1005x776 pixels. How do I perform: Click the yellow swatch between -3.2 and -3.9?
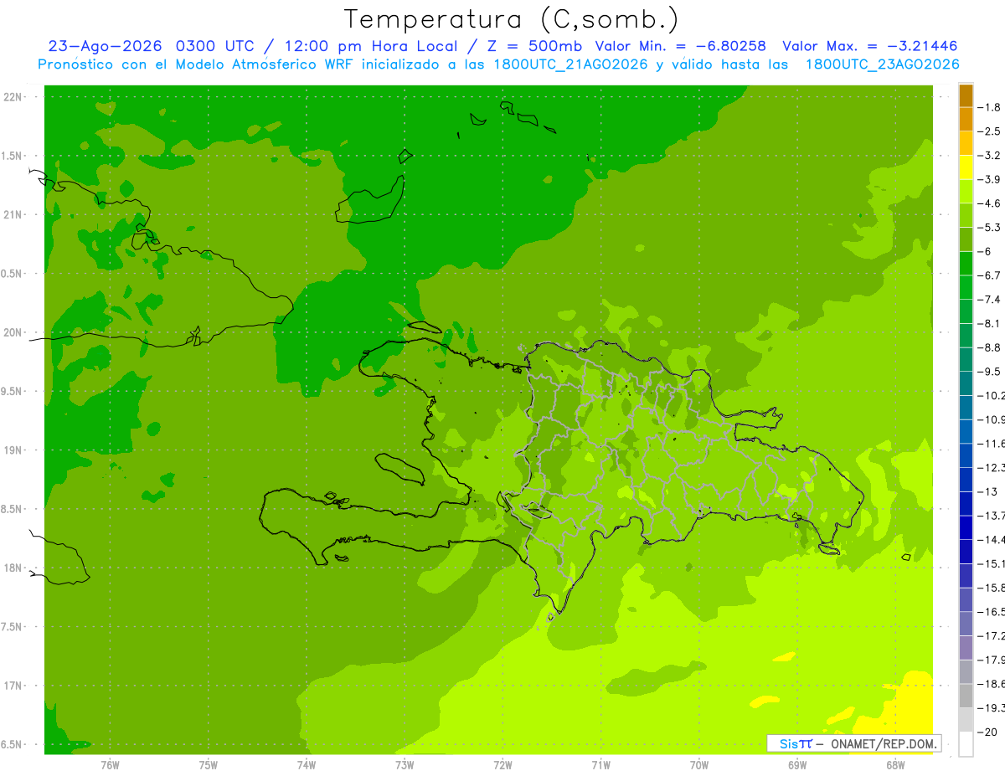[966, 167]
